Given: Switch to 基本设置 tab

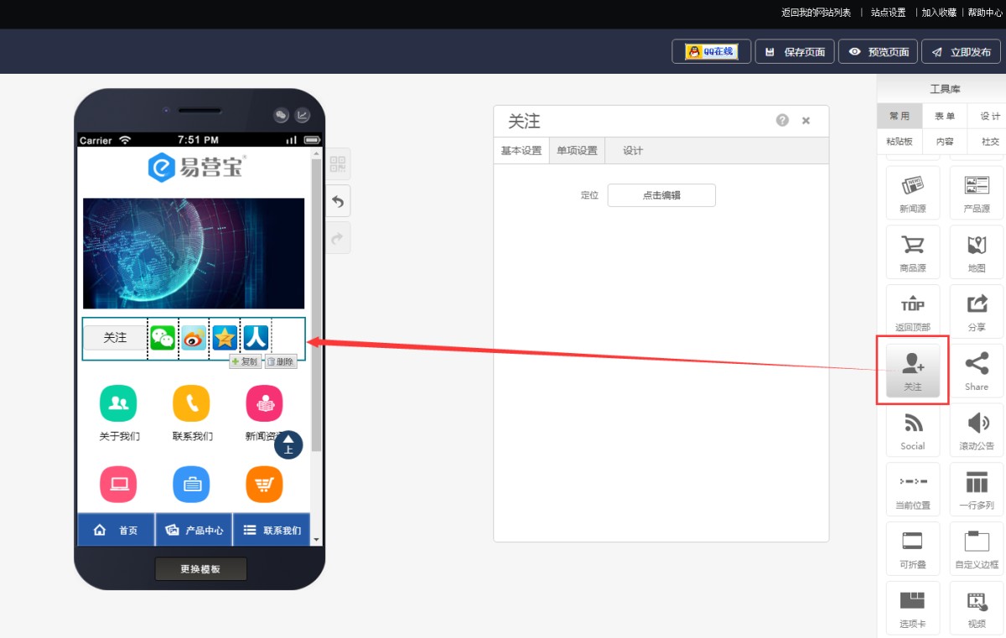Looking at the screenshot, I should point(521,151).
